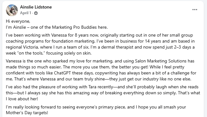207x117 pixels.
Task: Click the phrase 'business for 14 years'
Action: click(x=141, y=41)
